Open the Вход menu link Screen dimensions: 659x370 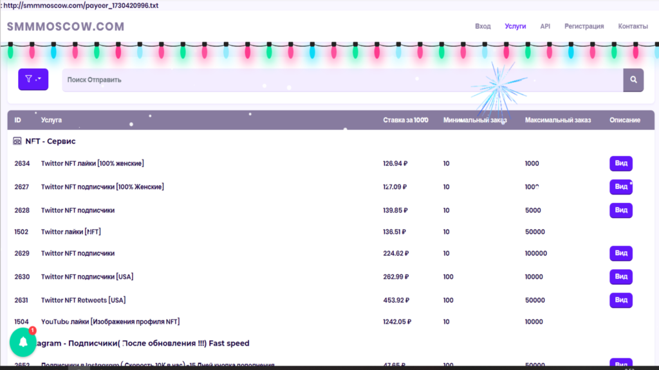point(483,26)
